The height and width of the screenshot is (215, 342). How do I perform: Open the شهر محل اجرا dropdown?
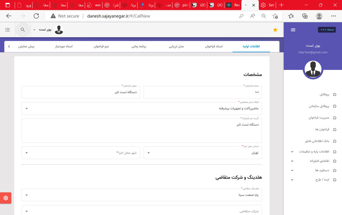point(26,153)
